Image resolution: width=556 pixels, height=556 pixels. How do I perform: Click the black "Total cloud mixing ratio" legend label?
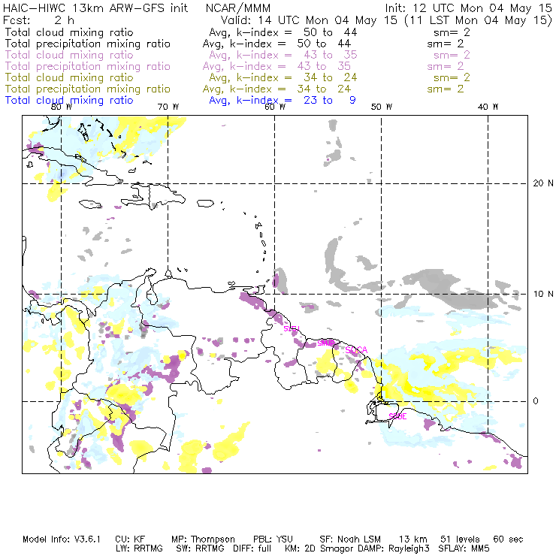coord(69,32)
